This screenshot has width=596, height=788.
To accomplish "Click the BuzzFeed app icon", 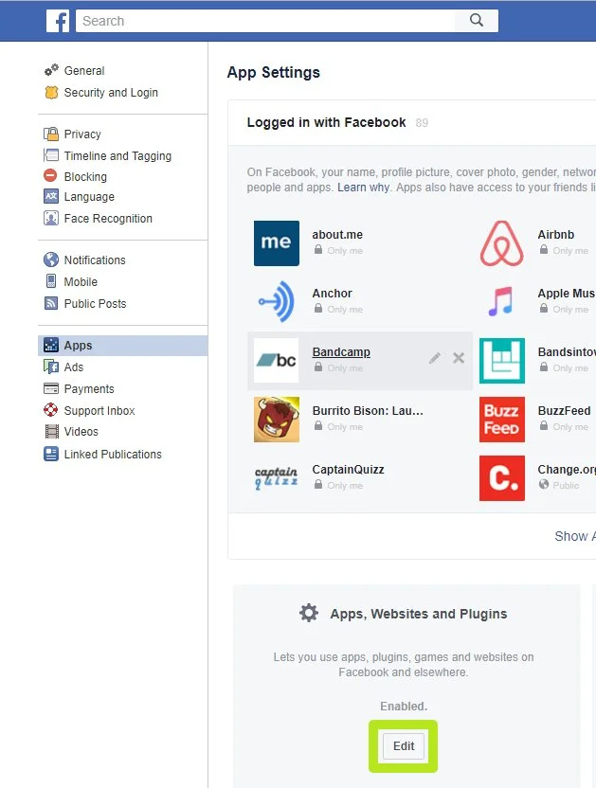I will click(501, 420).
